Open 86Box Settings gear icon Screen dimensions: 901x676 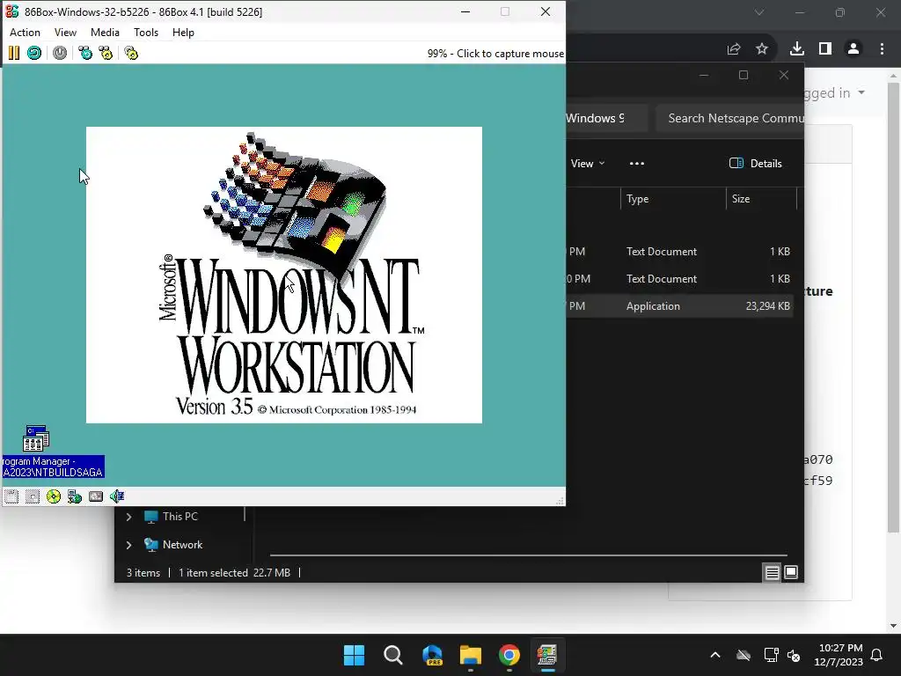131,53
